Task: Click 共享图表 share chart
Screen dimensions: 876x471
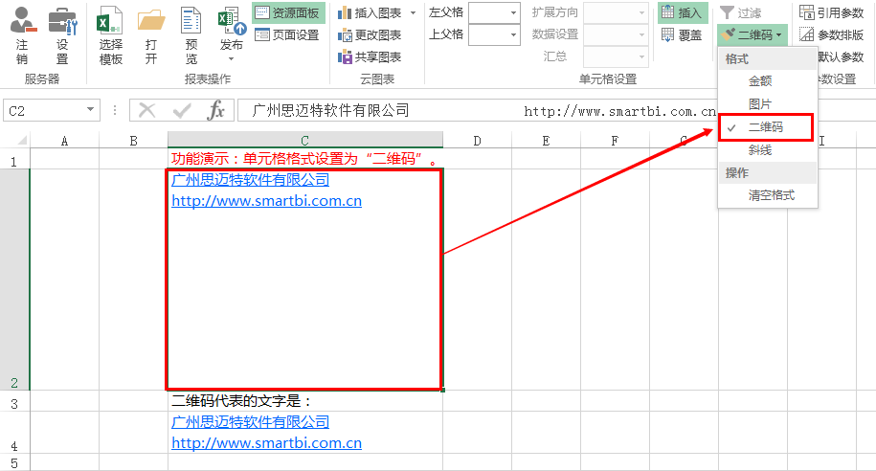Action: [x=370, y=57]
